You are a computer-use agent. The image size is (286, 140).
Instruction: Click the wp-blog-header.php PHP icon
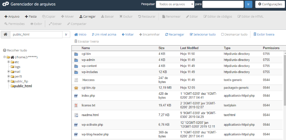pyautogui.click(x=76, y=134)
